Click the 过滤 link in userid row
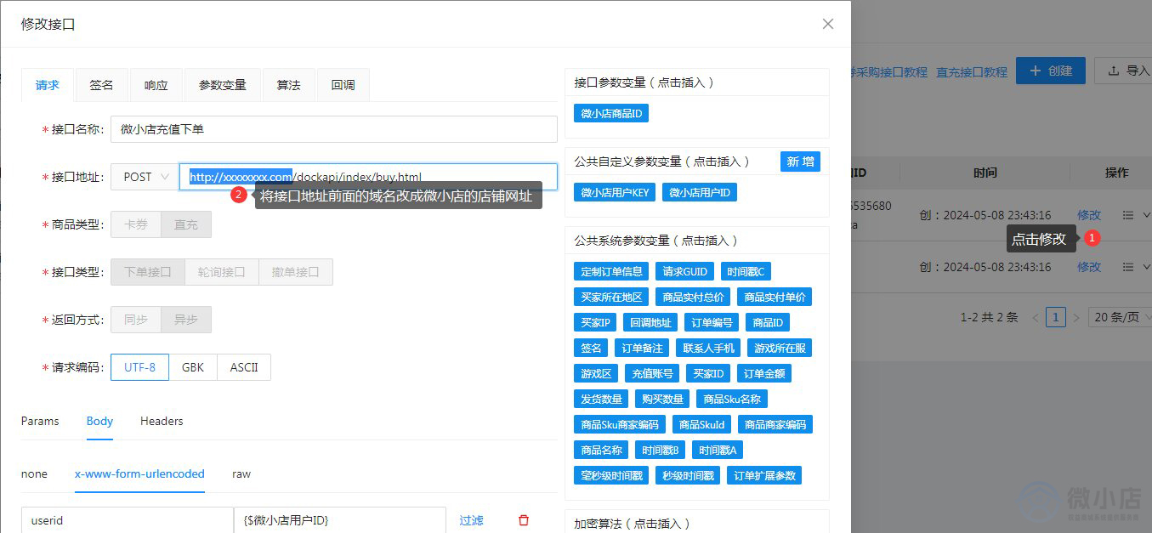1152x533 pixels. point(471,520)
